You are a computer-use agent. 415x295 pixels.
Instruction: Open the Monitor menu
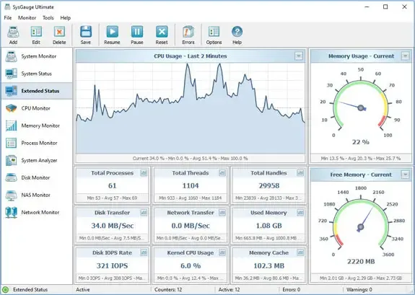click(27, 18)
